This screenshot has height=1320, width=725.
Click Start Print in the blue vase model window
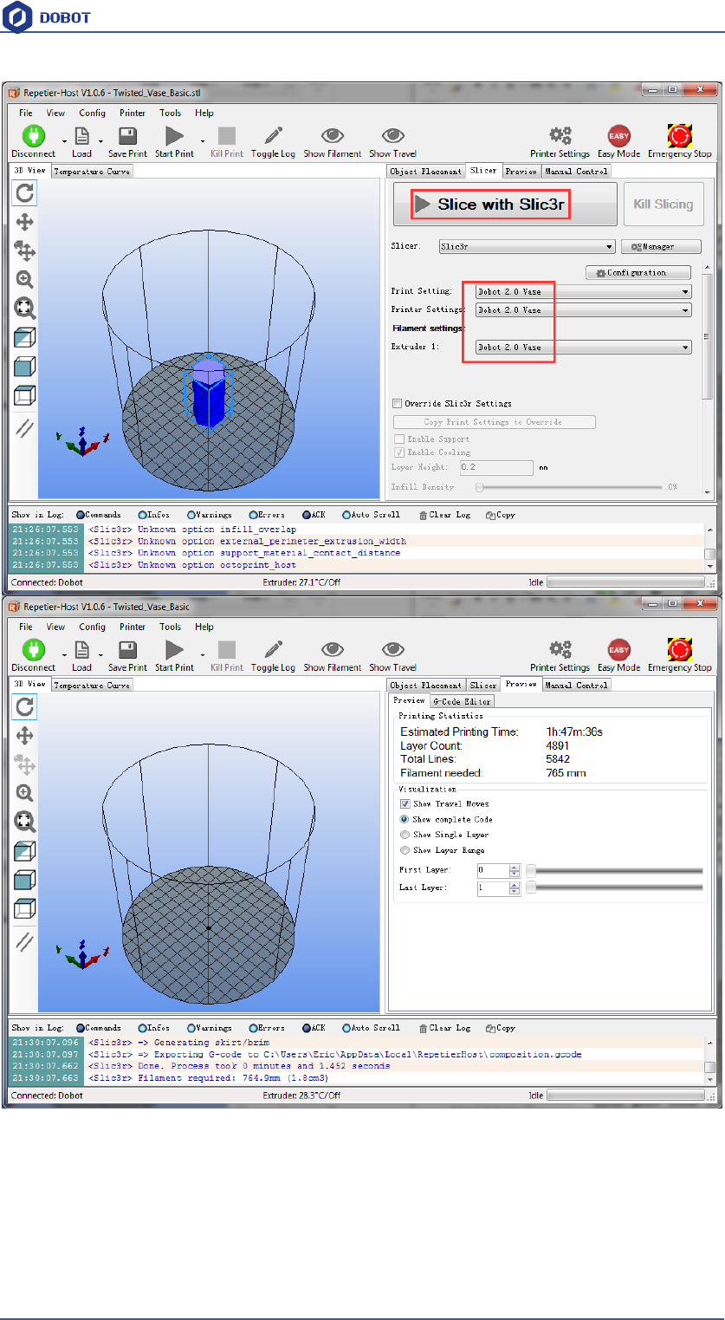[x=174, y=136]
